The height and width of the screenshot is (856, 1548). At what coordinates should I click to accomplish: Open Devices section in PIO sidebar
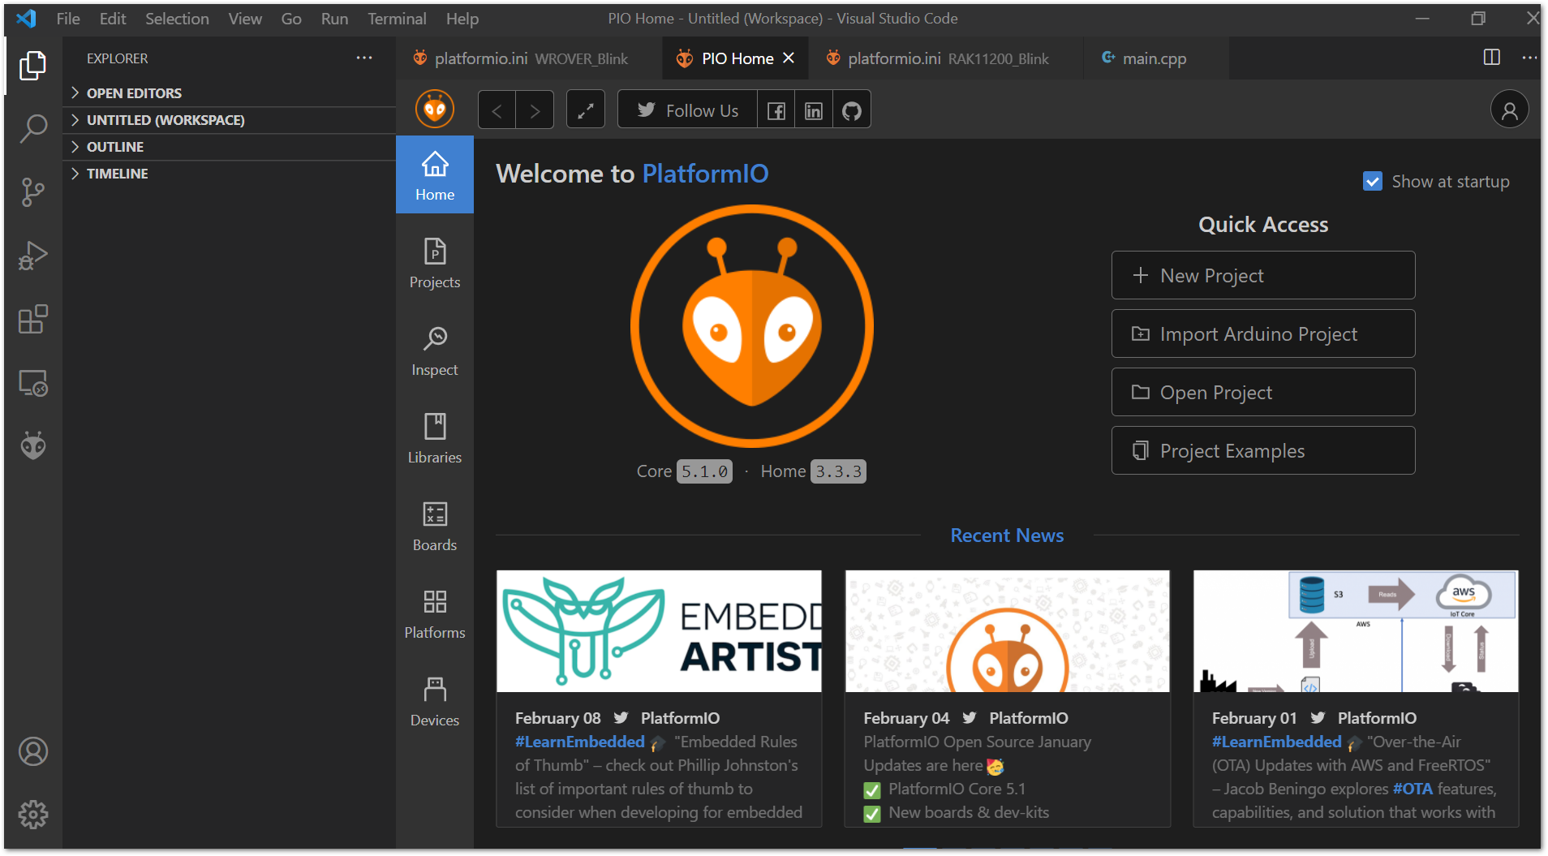(435, 701)
